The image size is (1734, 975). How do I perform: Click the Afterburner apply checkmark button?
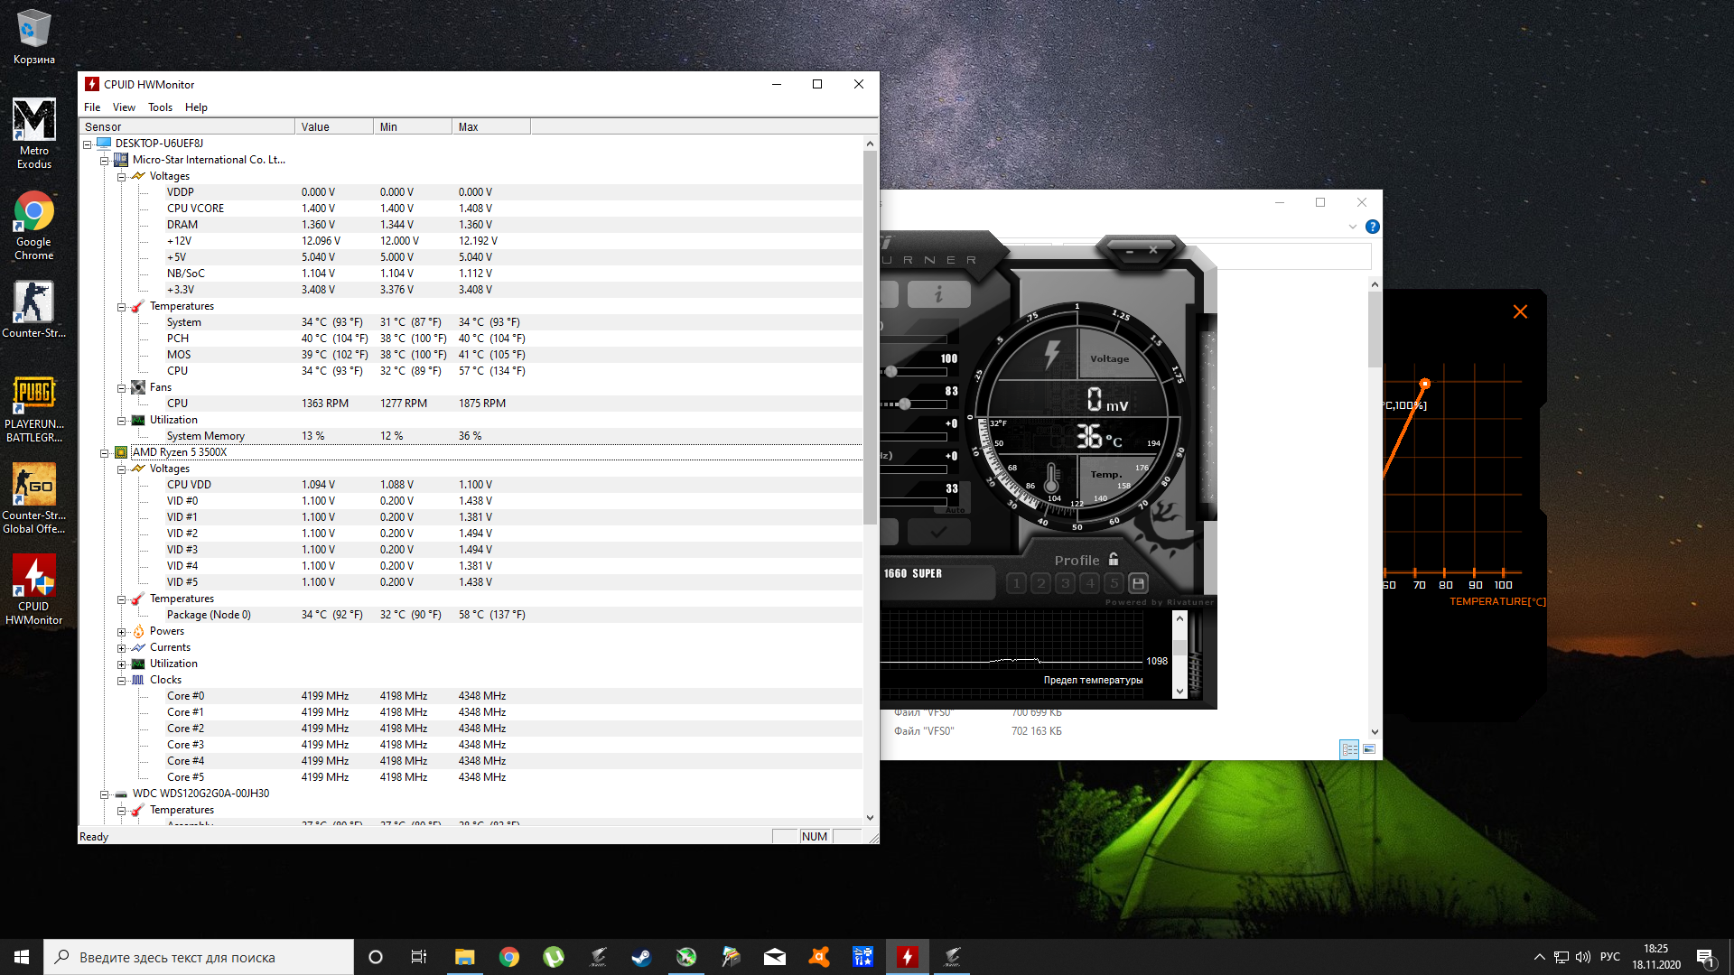pyautogui.click(x=938, y=532)
